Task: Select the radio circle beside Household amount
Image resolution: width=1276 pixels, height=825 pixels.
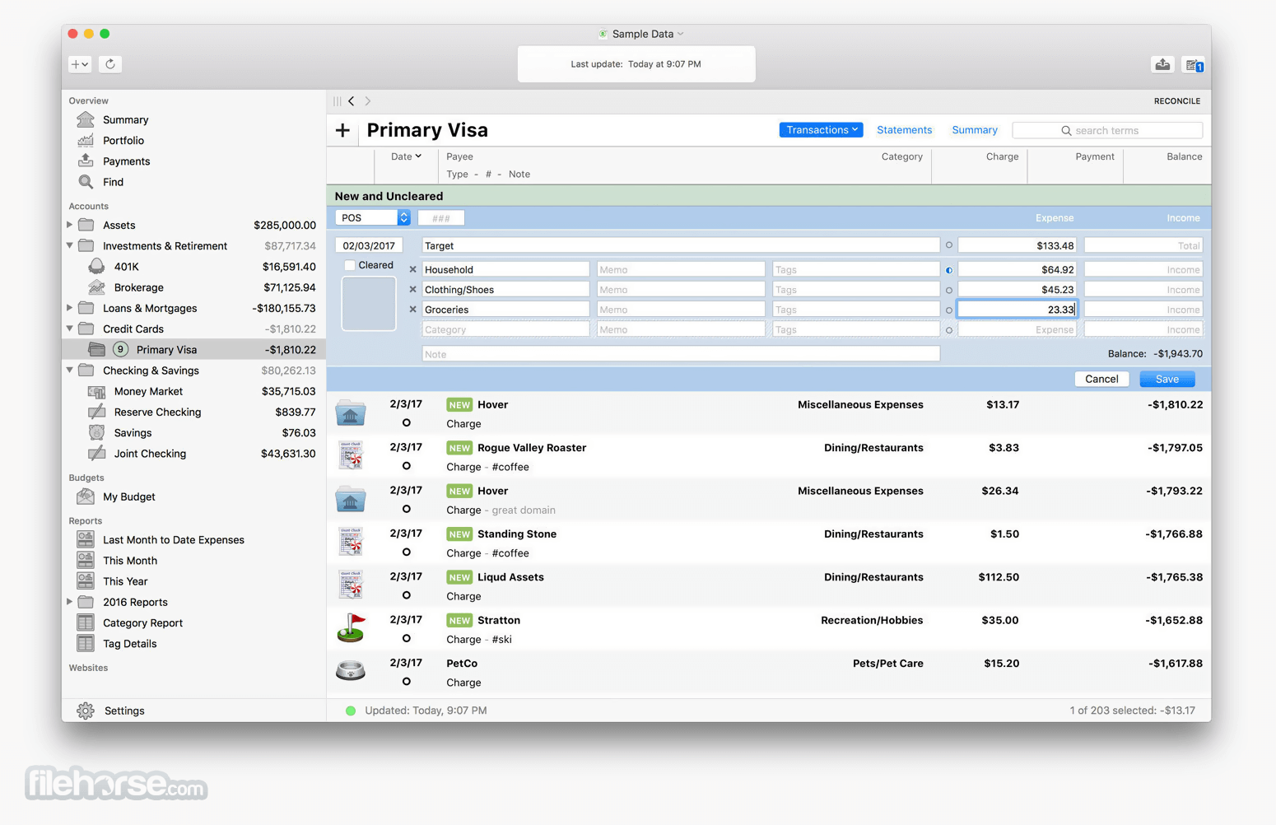Action: tap(949, 270)
